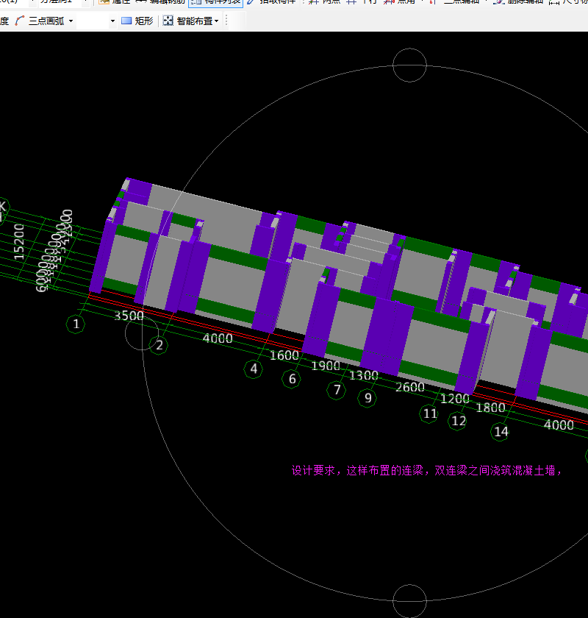Open the 构件列表 component list panel
The width and height of the screenshot is (588, 618).
pos(216,2)
